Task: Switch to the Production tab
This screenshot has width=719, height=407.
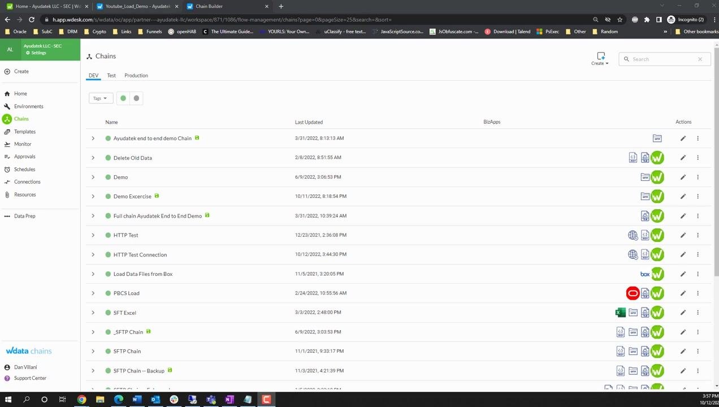Action: (x=136, y=76)
